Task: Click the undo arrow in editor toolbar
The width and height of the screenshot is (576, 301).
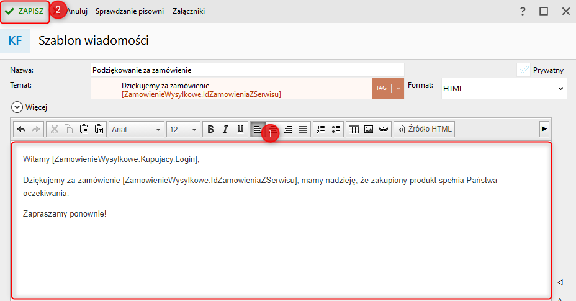Action: pos(21,129)
